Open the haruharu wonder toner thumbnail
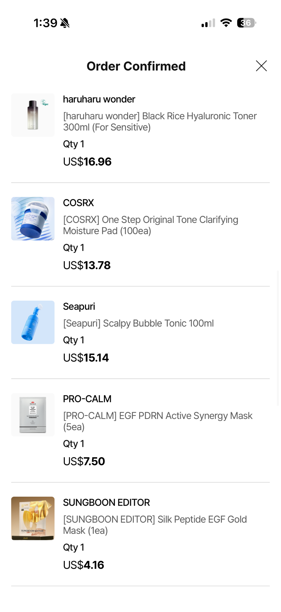 (x=33, y=115)
